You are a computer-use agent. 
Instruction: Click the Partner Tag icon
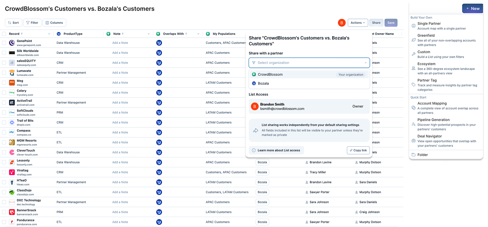(x=413, y=85)
